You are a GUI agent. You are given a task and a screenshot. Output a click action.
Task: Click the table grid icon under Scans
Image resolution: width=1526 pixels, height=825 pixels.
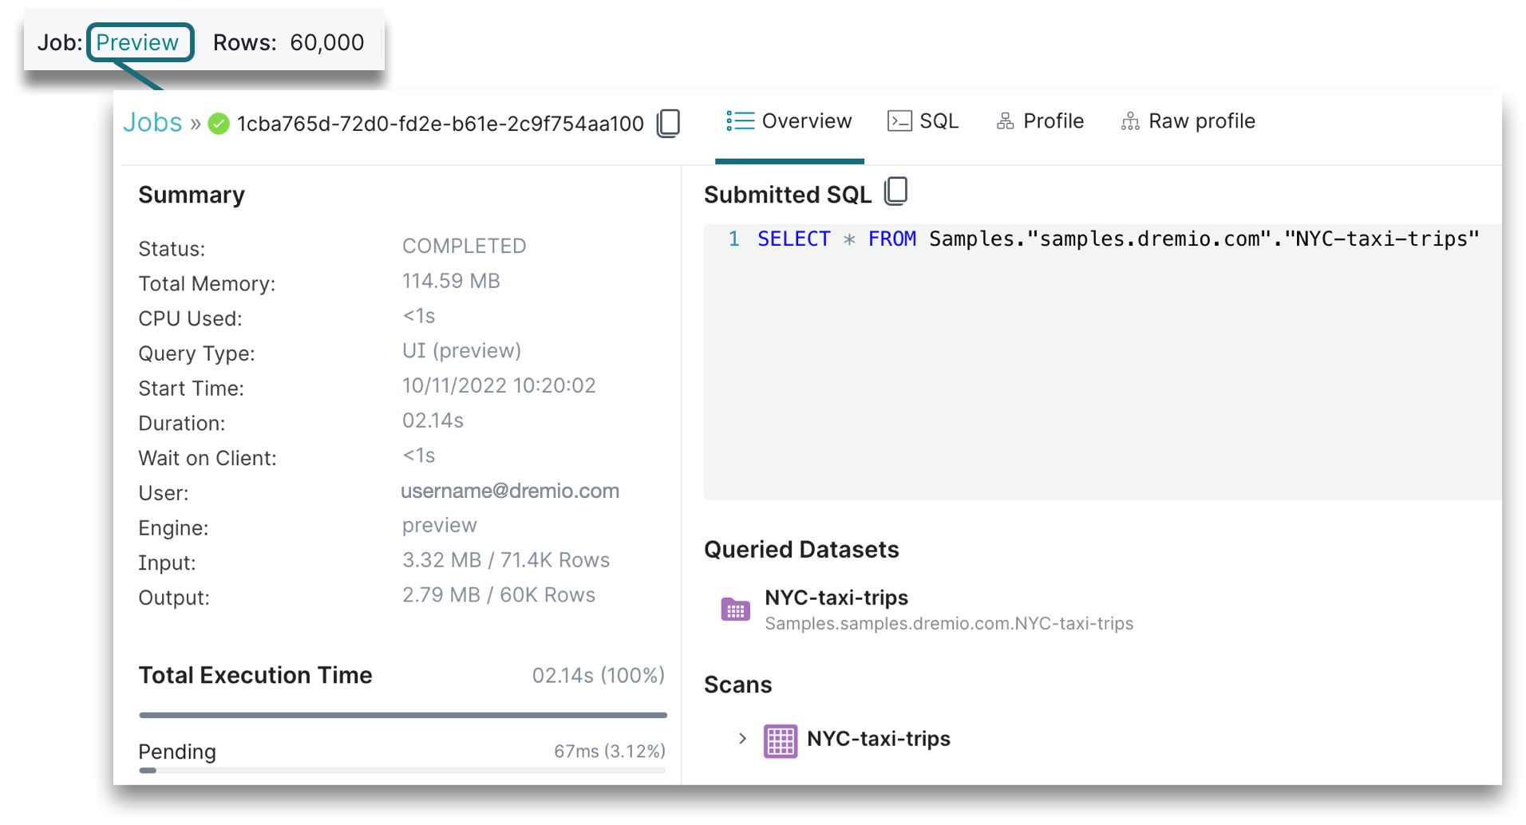point(780,740)
